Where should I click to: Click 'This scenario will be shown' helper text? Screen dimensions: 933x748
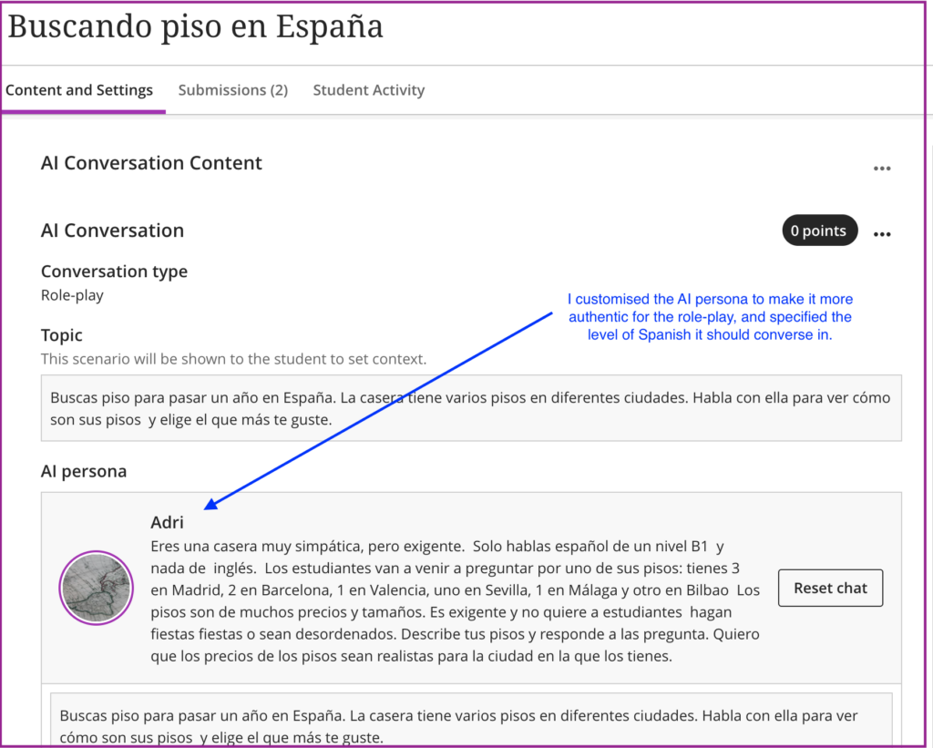[234, 359]
